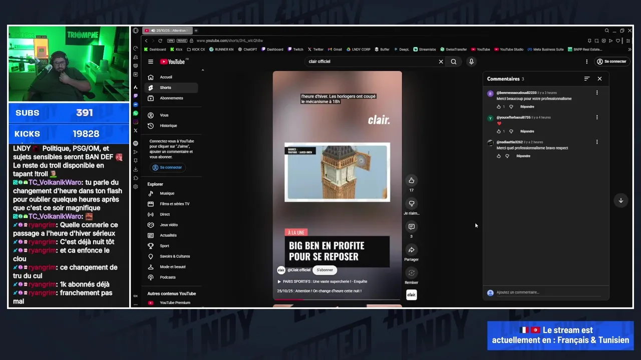Click the search magnifier button on YouTube
Viewport: 641px width, 360px height.
pos(453,61)
